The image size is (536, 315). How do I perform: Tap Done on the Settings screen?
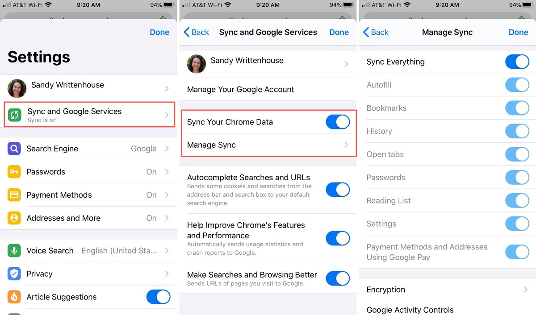tap(159, 32)
